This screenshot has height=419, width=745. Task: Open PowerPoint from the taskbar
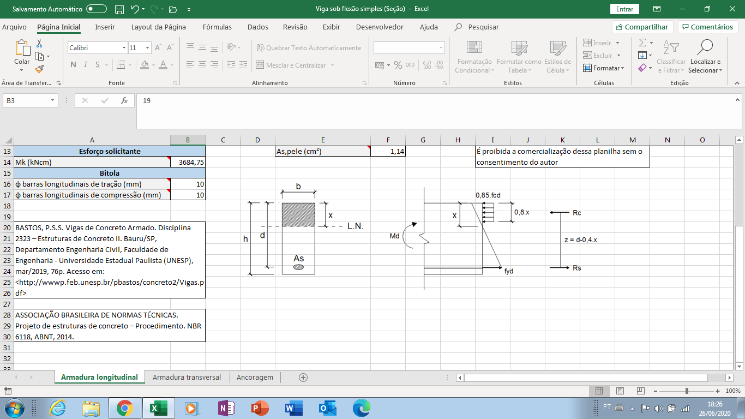pos(260,408)
